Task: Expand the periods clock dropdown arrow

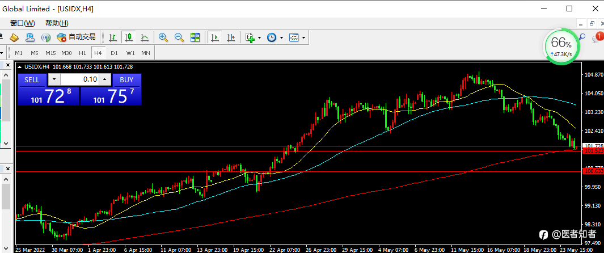Action: 282,38
